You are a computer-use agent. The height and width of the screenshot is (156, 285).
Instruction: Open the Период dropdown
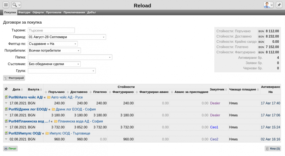67,37
